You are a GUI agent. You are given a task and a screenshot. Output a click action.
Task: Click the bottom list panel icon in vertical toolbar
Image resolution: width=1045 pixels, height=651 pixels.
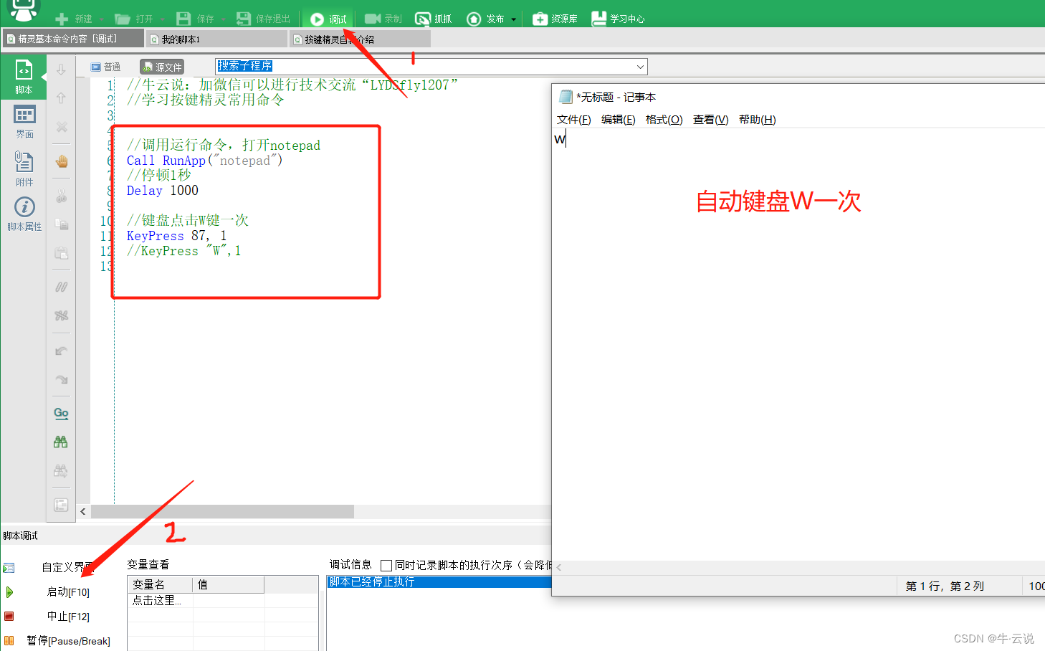[61, 505]
